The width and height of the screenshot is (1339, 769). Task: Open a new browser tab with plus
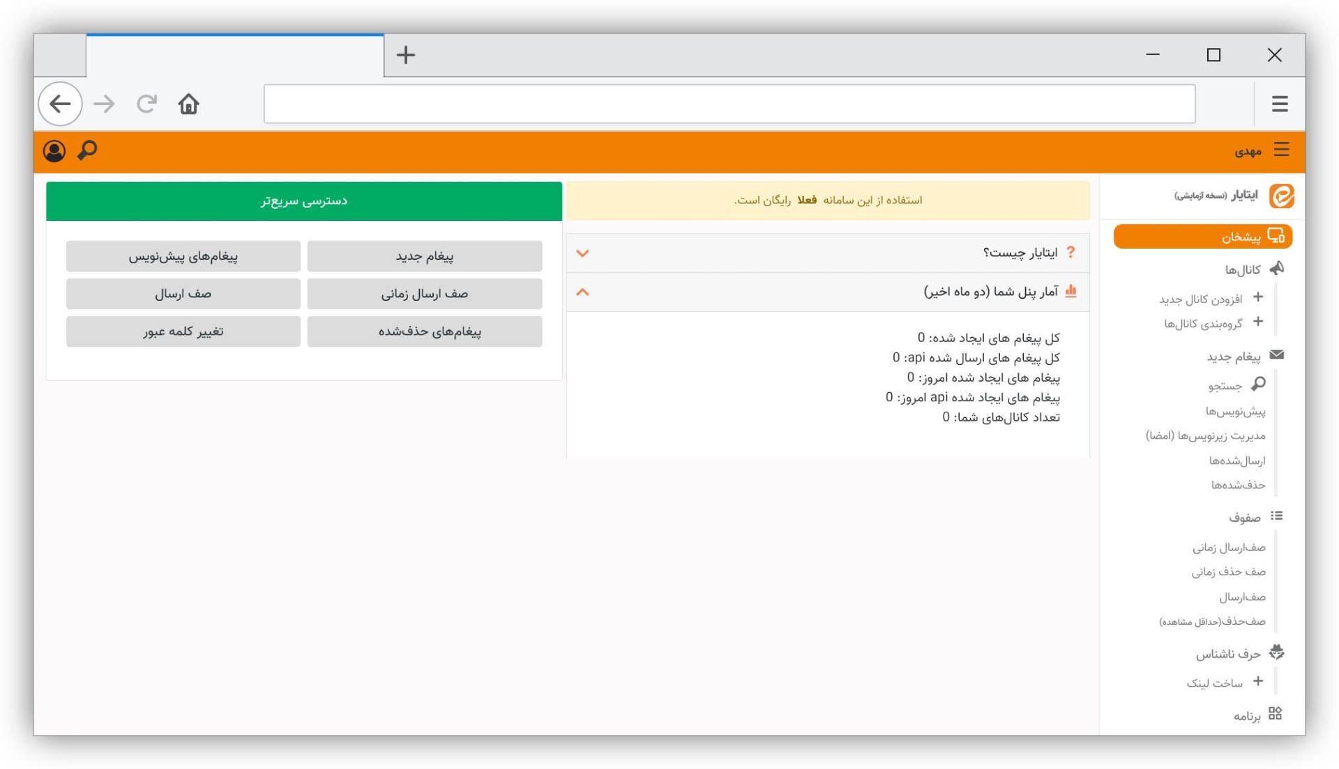click(x=406, y=55)
